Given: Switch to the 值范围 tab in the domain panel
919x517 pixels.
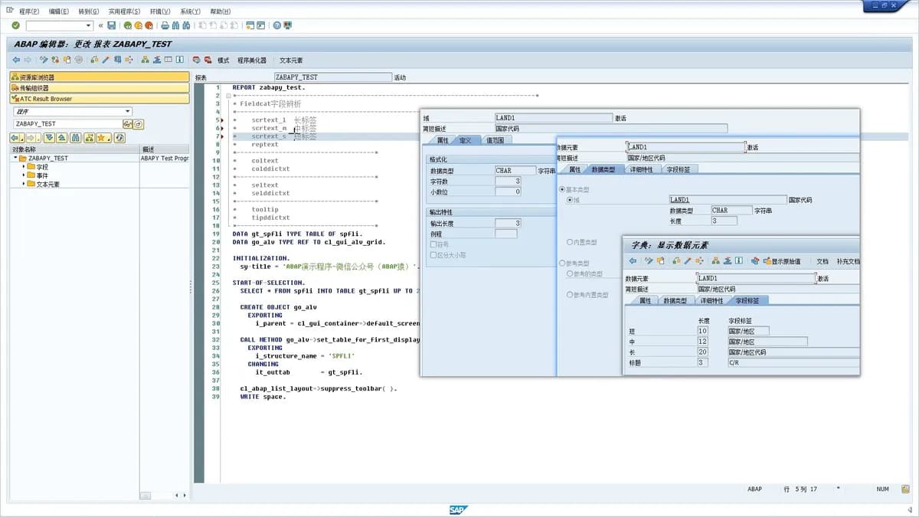Looking at the screenshot, I should click(x=495, y=140).
